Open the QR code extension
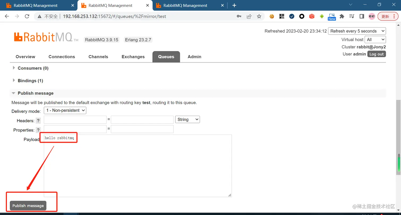 point(282,16)
